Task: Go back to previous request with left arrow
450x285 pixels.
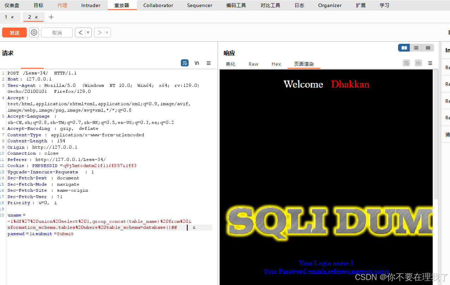Action: pyautogui.click(x=81, y=32)
